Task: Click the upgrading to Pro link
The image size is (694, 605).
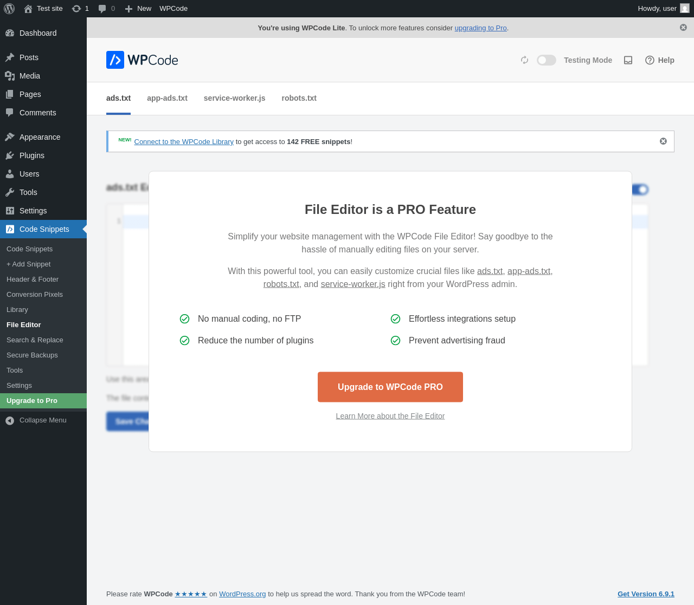Action: (480, 28)
